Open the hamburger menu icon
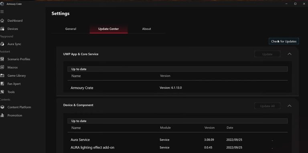The image size is (308, 153). pos(2,12)
